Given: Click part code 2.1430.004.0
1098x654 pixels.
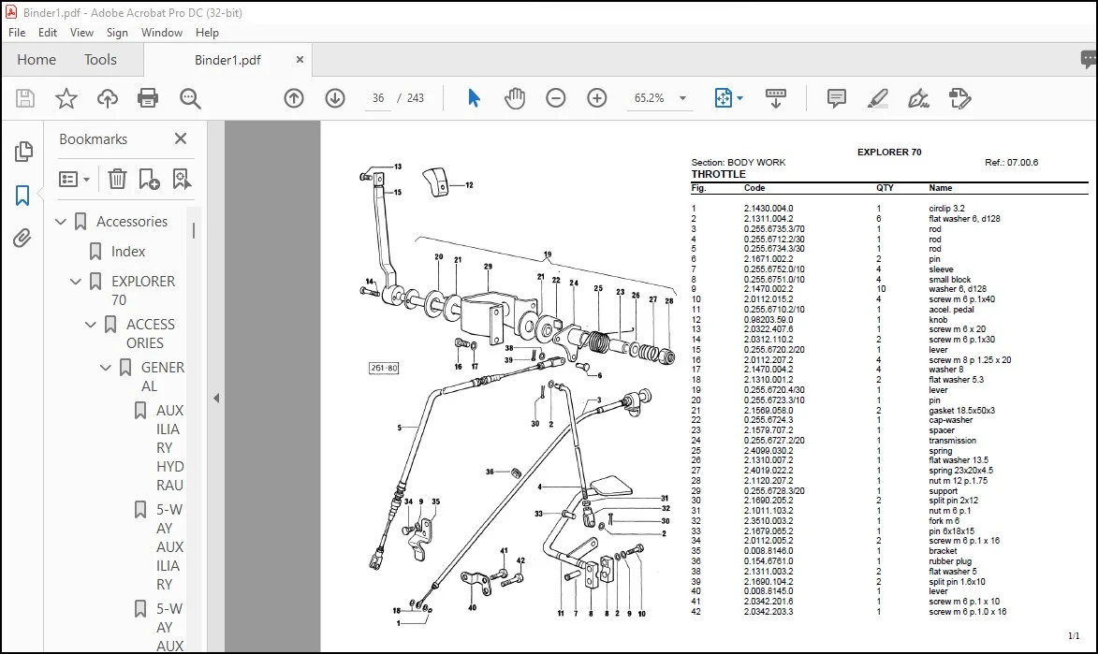Looking at the screenshot, I should coord(769,209).
